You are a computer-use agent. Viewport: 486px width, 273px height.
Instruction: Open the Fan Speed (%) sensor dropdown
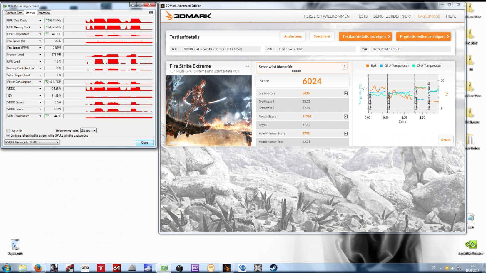(x=40, y=41)
